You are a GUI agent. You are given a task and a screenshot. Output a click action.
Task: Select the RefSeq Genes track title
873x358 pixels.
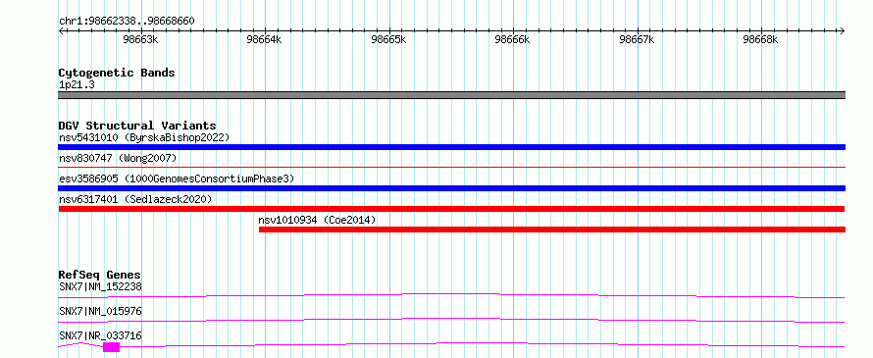(x=100, y=275)
